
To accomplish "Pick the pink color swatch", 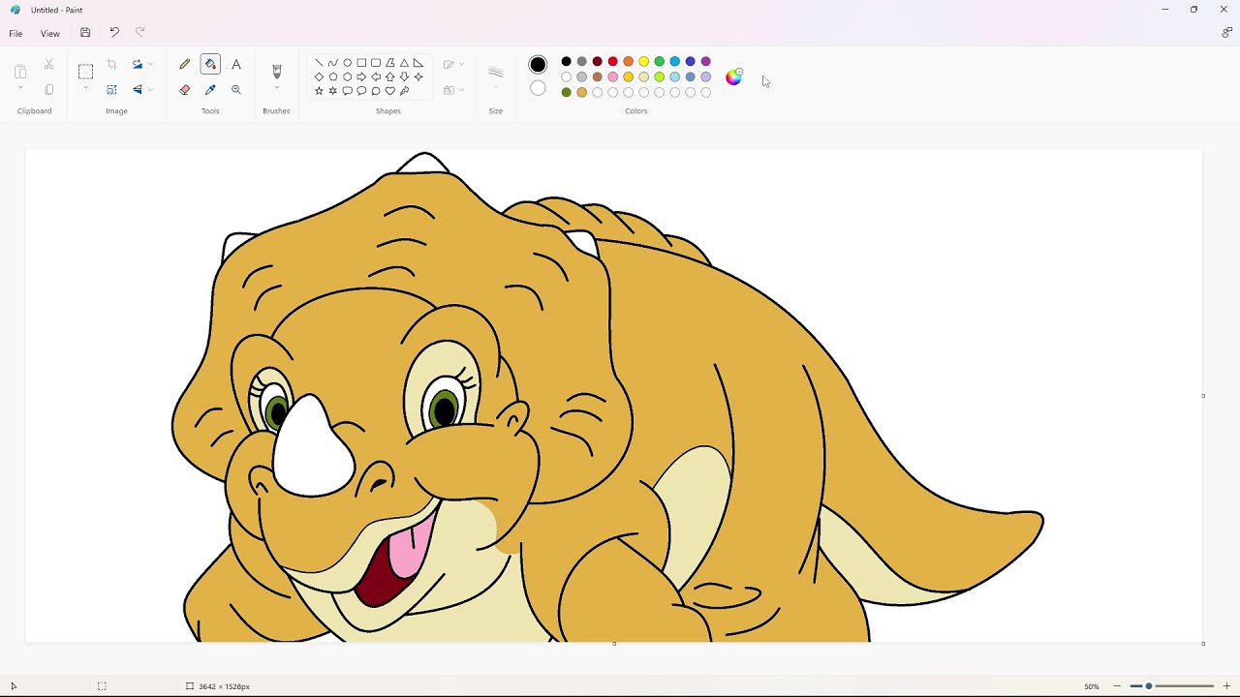I will (x=612, y=77).
